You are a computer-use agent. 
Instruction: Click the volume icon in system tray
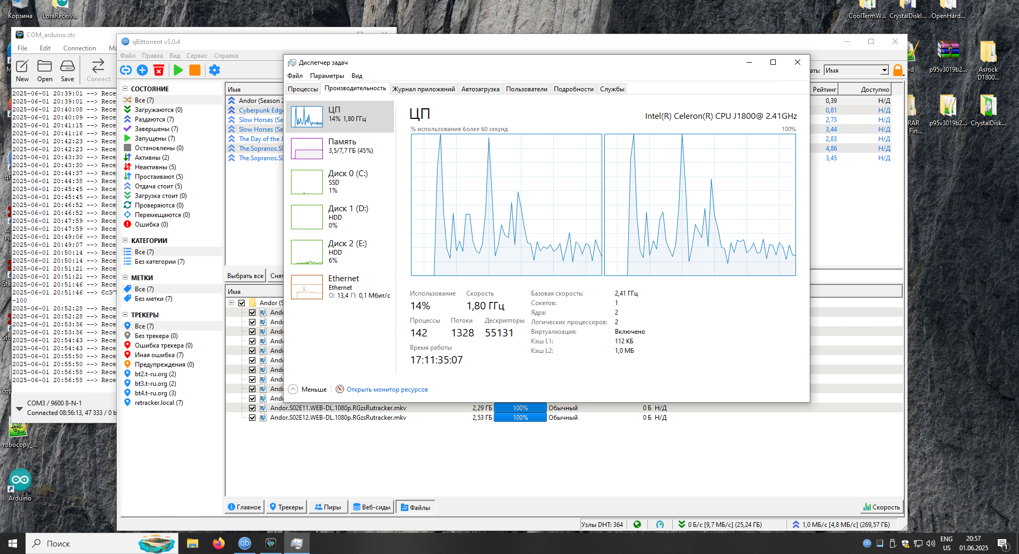930,543
